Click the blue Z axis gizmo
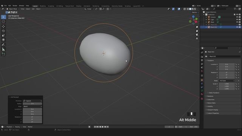 click(193, 17)
